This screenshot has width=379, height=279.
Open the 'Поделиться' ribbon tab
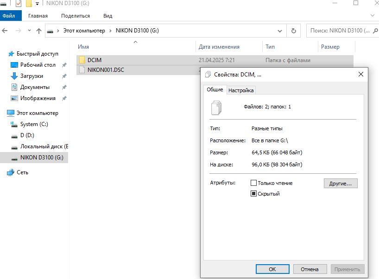click(76, 16)
